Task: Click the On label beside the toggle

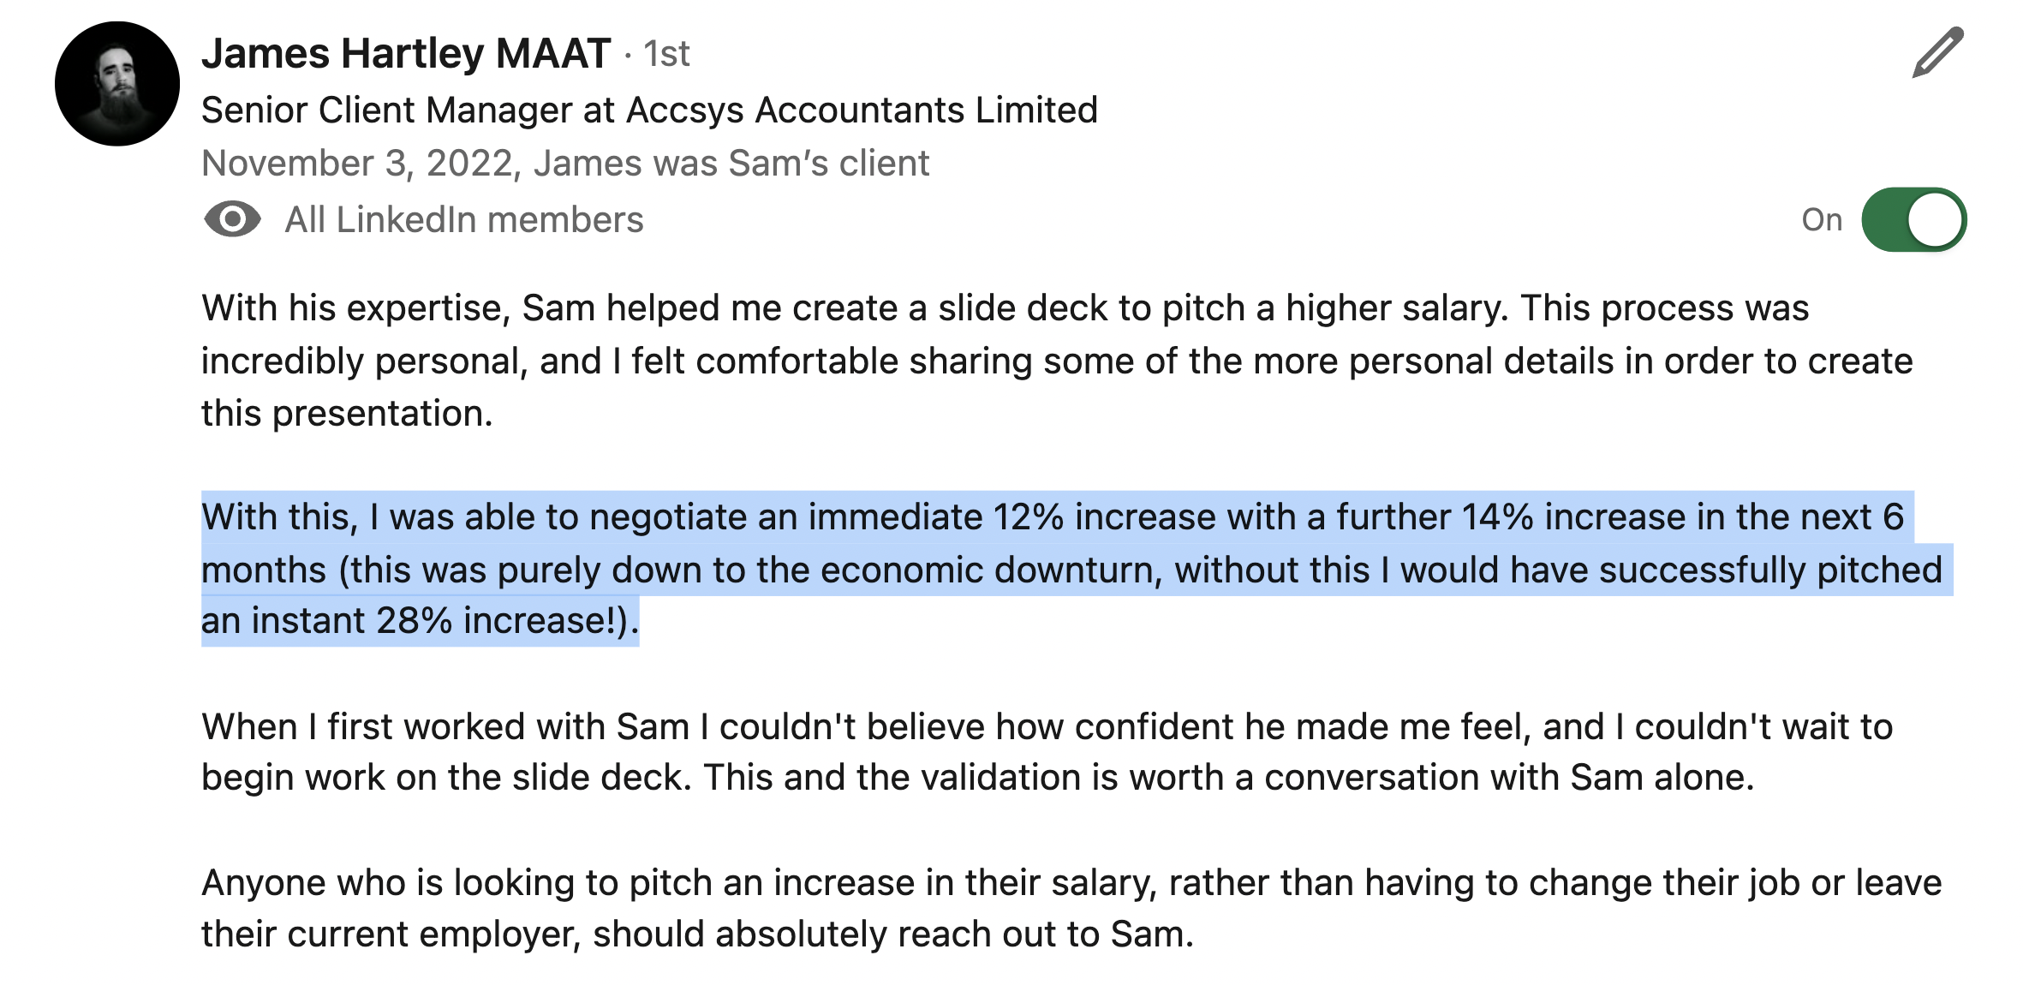Action: click(1821, 220)
